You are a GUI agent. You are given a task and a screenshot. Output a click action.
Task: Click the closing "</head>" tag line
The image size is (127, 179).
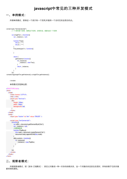click(11, 112)
